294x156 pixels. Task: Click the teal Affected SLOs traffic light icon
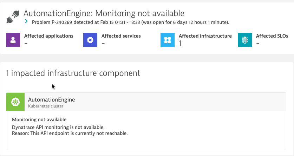(x=245, y=40)
